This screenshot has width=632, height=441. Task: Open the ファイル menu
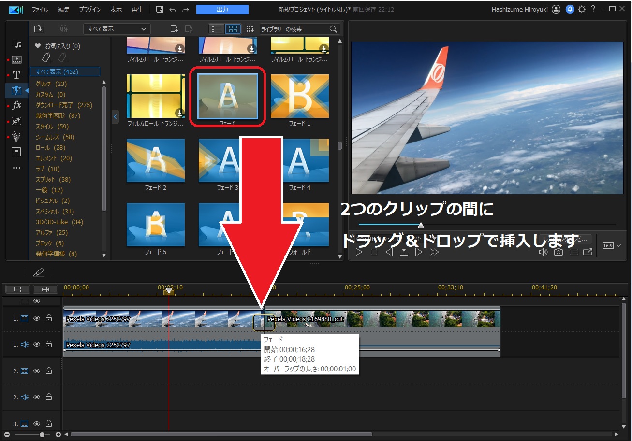tap(39, 9)
